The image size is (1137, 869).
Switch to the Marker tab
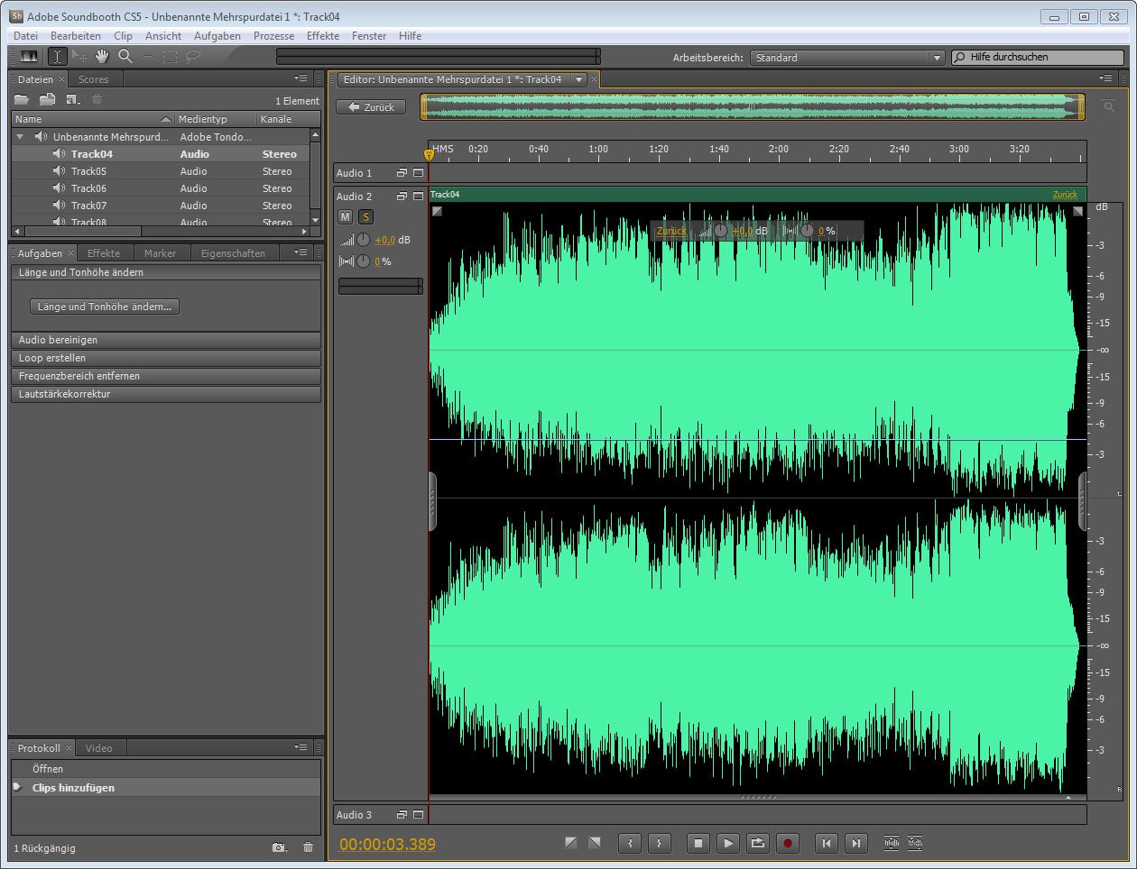click(x=160, y=253)
